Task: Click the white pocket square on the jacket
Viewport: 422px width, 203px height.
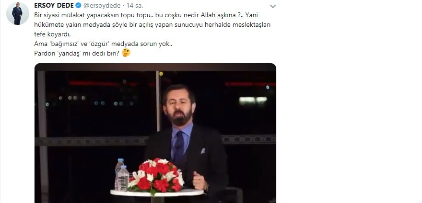Action: (x=203, y=151)
